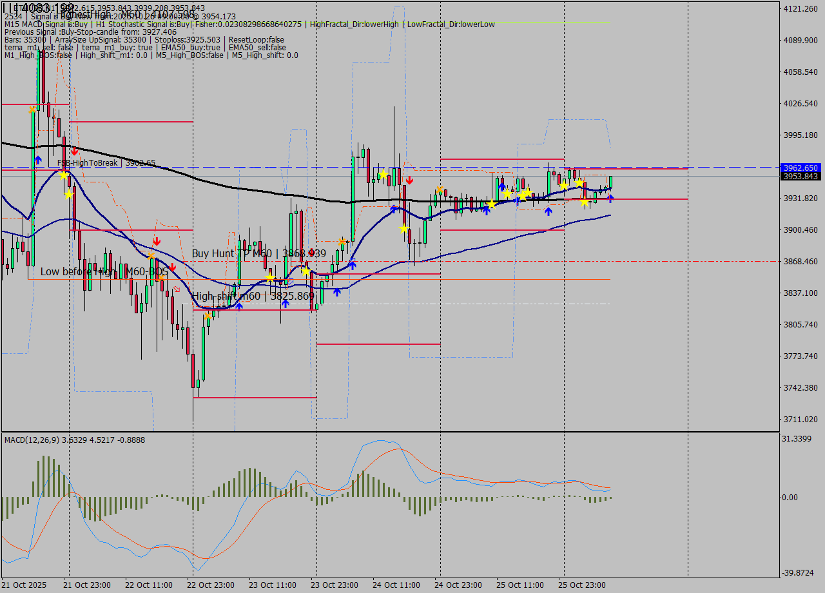Select the yellow star beside the FSB-HighToBreak label
825x593 pixels.
point(63,176)
